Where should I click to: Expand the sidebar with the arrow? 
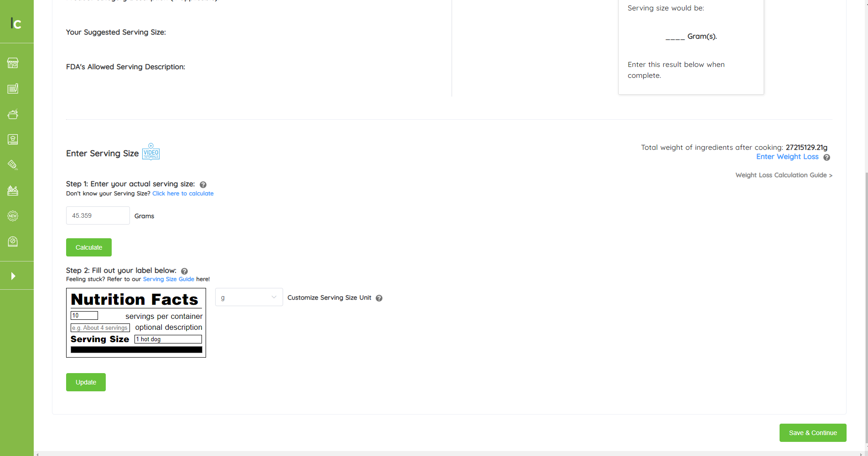pos(13,276)
